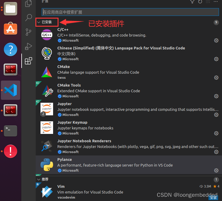Select the Jupyter Keymap title

[72, 123]
